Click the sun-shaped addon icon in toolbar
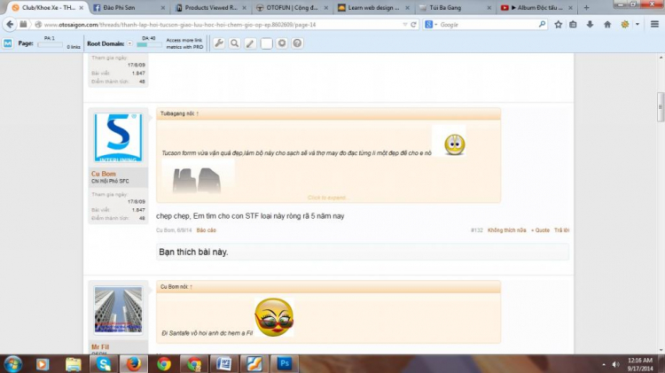The image size is (665, 373). pyautogui.click(x=625, y=25)
